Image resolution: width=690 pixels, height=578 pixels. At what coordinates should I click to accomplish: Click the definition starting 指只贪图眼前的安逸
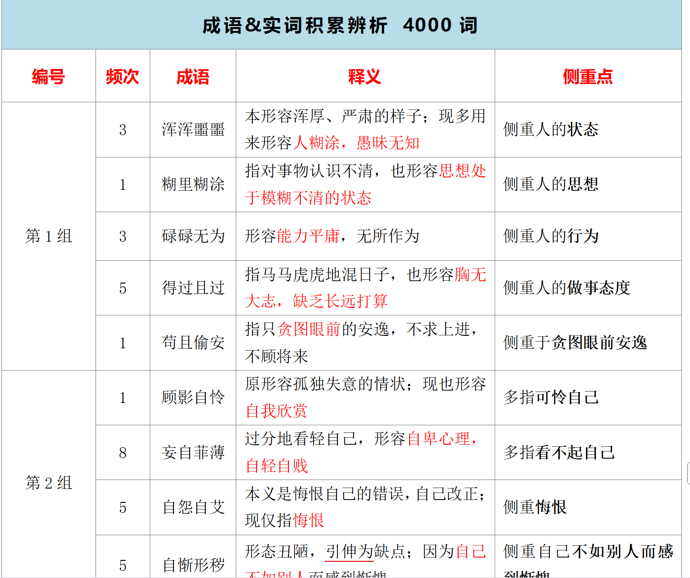365,343
